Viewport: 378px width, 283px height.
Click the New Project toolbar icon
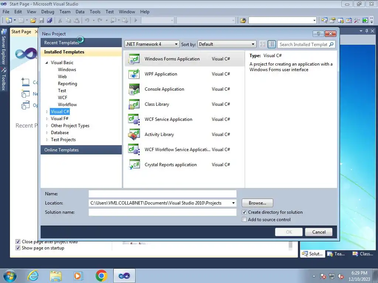tap(9, 21)
